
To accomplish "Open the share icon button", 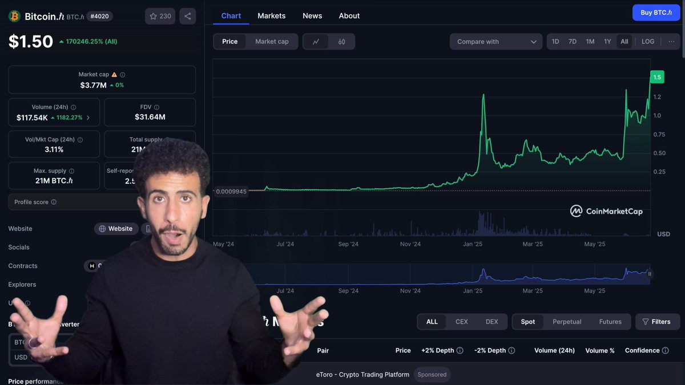I will [x=188, y=16].
